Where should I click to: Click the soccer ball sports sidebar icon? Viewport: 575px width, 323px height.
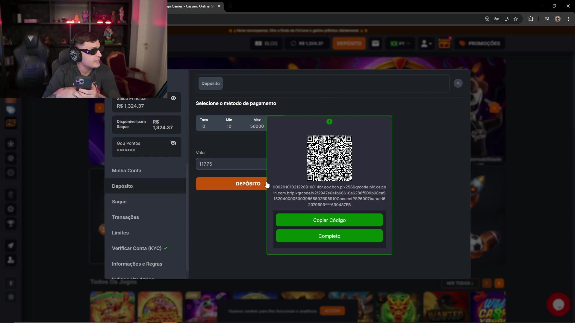pos(11,144)
